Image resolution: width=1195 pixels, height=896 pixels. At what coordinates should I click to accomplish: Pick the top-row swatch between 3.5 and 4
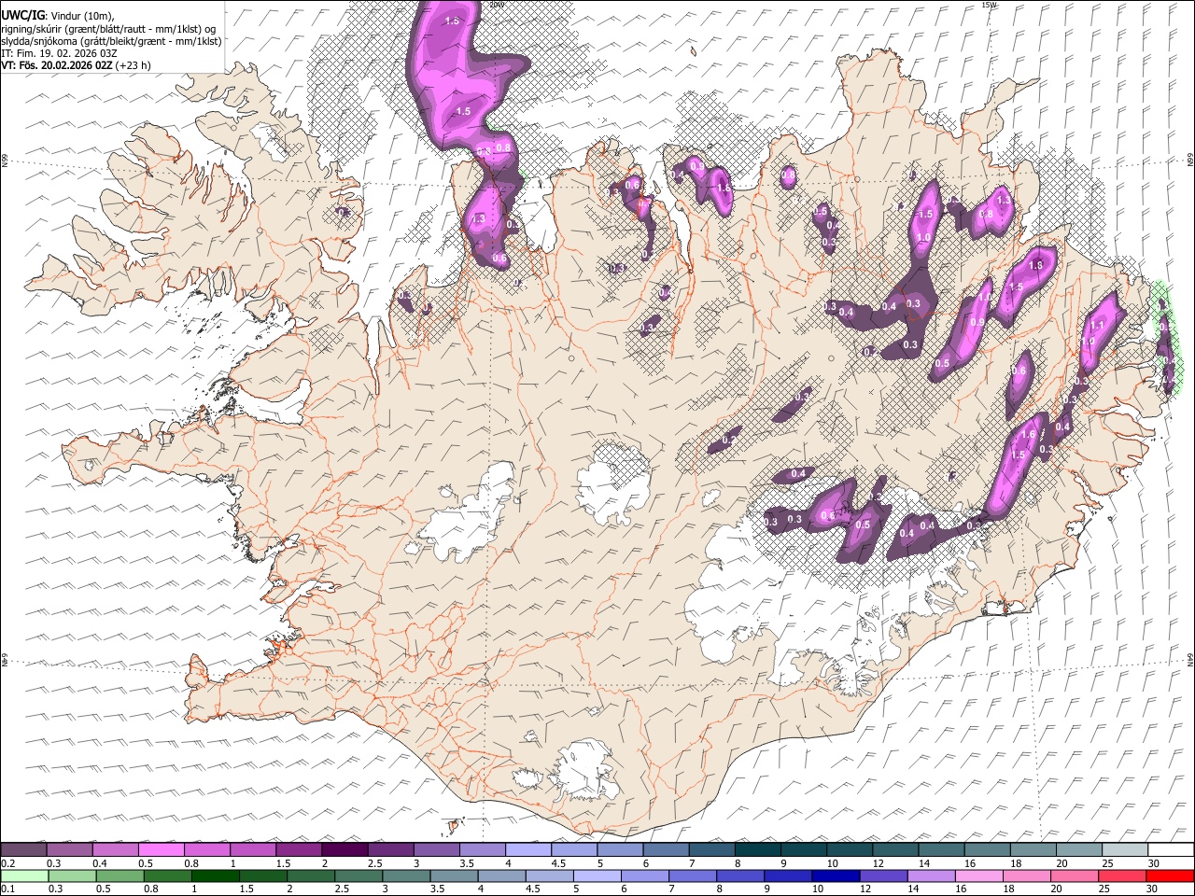click(482, 849)
